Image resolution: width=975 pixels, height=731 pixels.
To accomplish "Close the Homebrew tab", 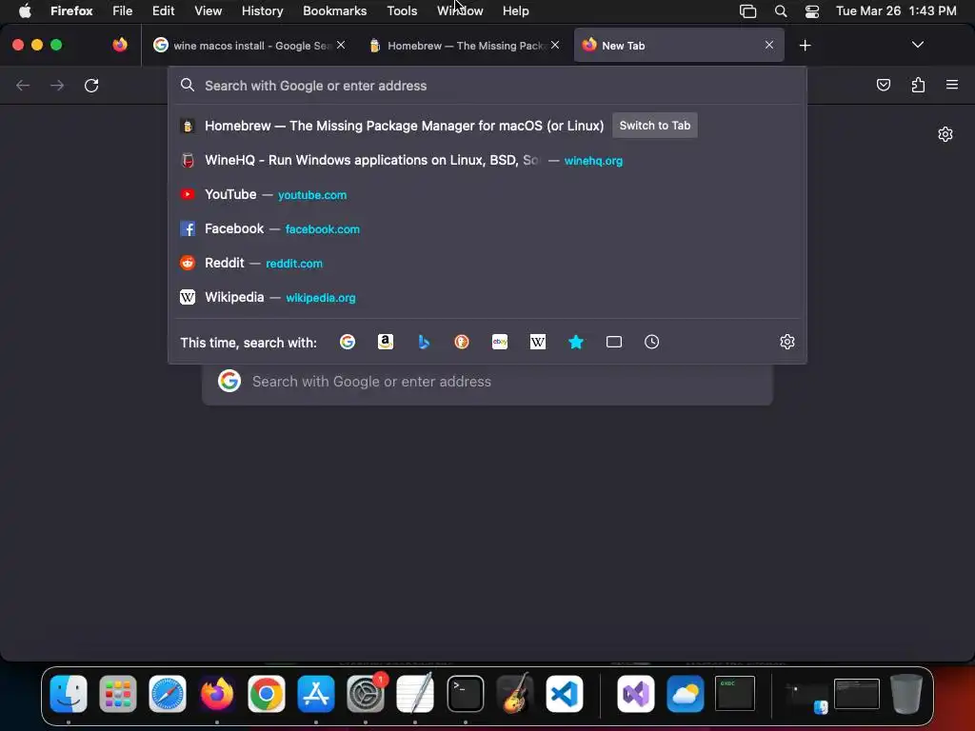I will (555, 45).
